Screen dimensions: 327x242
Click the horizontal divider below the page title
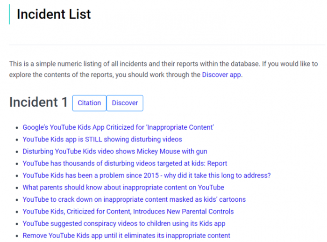[163, 45]
